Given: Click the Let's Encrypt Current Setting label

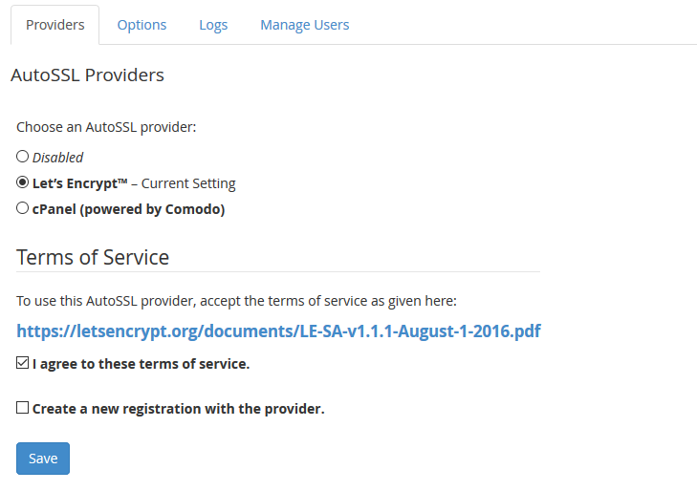Looking at the screenshot, I should click(x=134, y=183).
